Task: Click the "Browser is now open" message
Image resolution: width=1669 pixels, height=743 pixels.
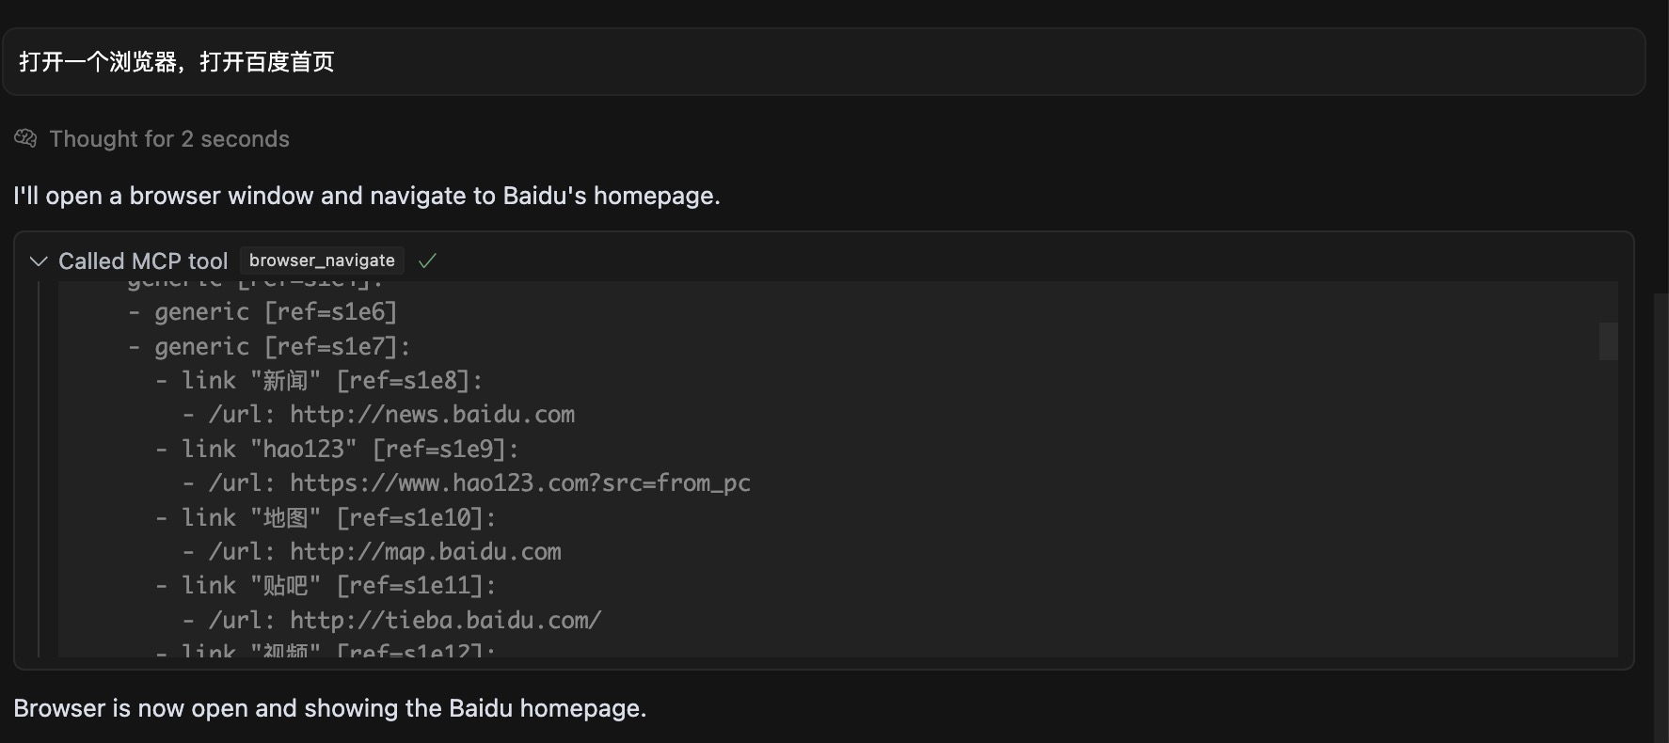Action: click(330, 708)
